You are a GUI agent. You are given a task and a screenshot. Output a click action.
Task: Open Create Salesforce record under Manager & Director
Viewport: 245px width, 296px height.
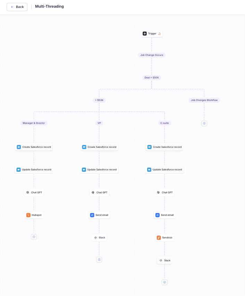[x=34, y=147]
